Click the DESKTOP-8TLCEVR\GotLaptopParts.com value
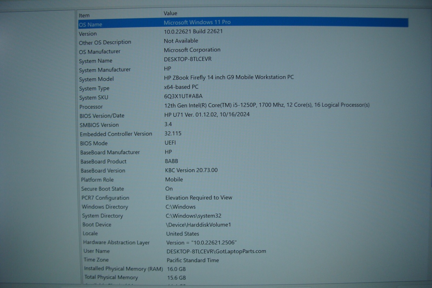The width and height of the screenshot is (432, 288). 216,252
